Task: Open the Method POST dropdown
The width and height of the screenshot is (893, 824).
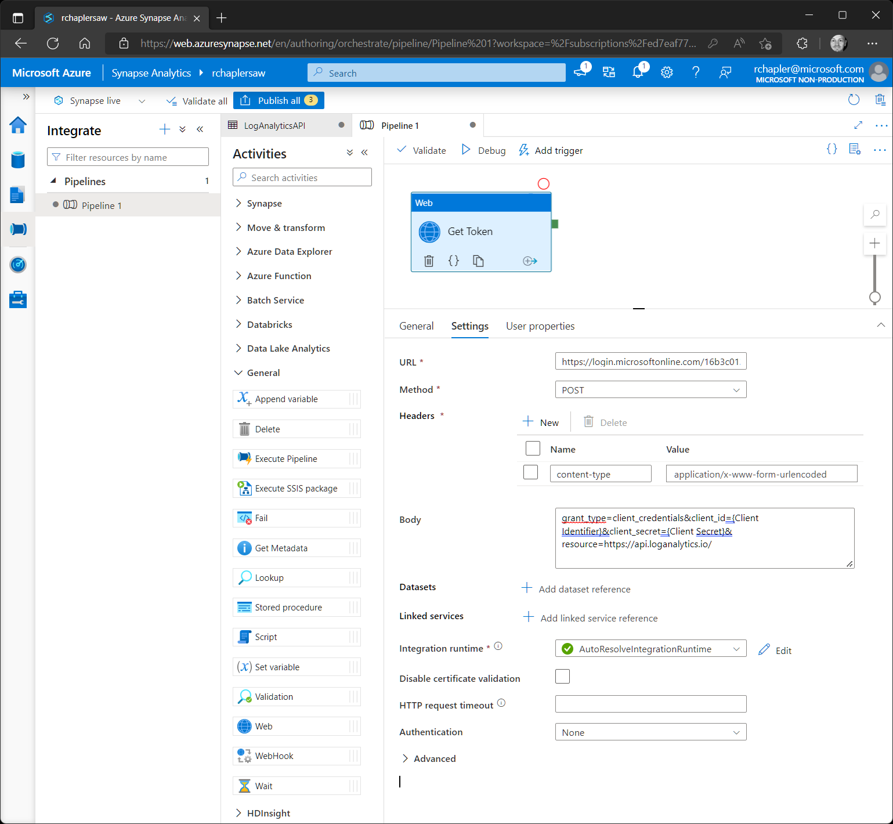Action: pyautogui.click(x=650, y=390)
